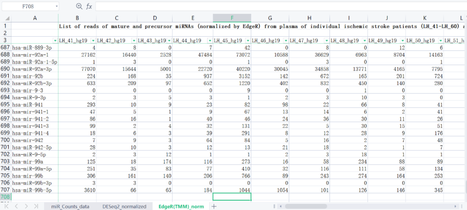Viewport: 467px width, 210px height.
Task: Select cell hsa-mir-92a-1
Action: 35,55
